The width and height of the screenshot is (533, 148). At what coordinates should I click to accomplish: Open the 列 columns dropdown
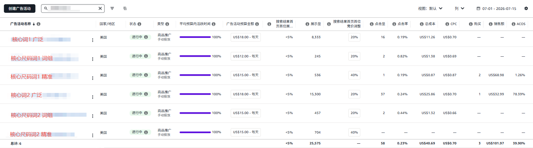(x=459, y=9)
